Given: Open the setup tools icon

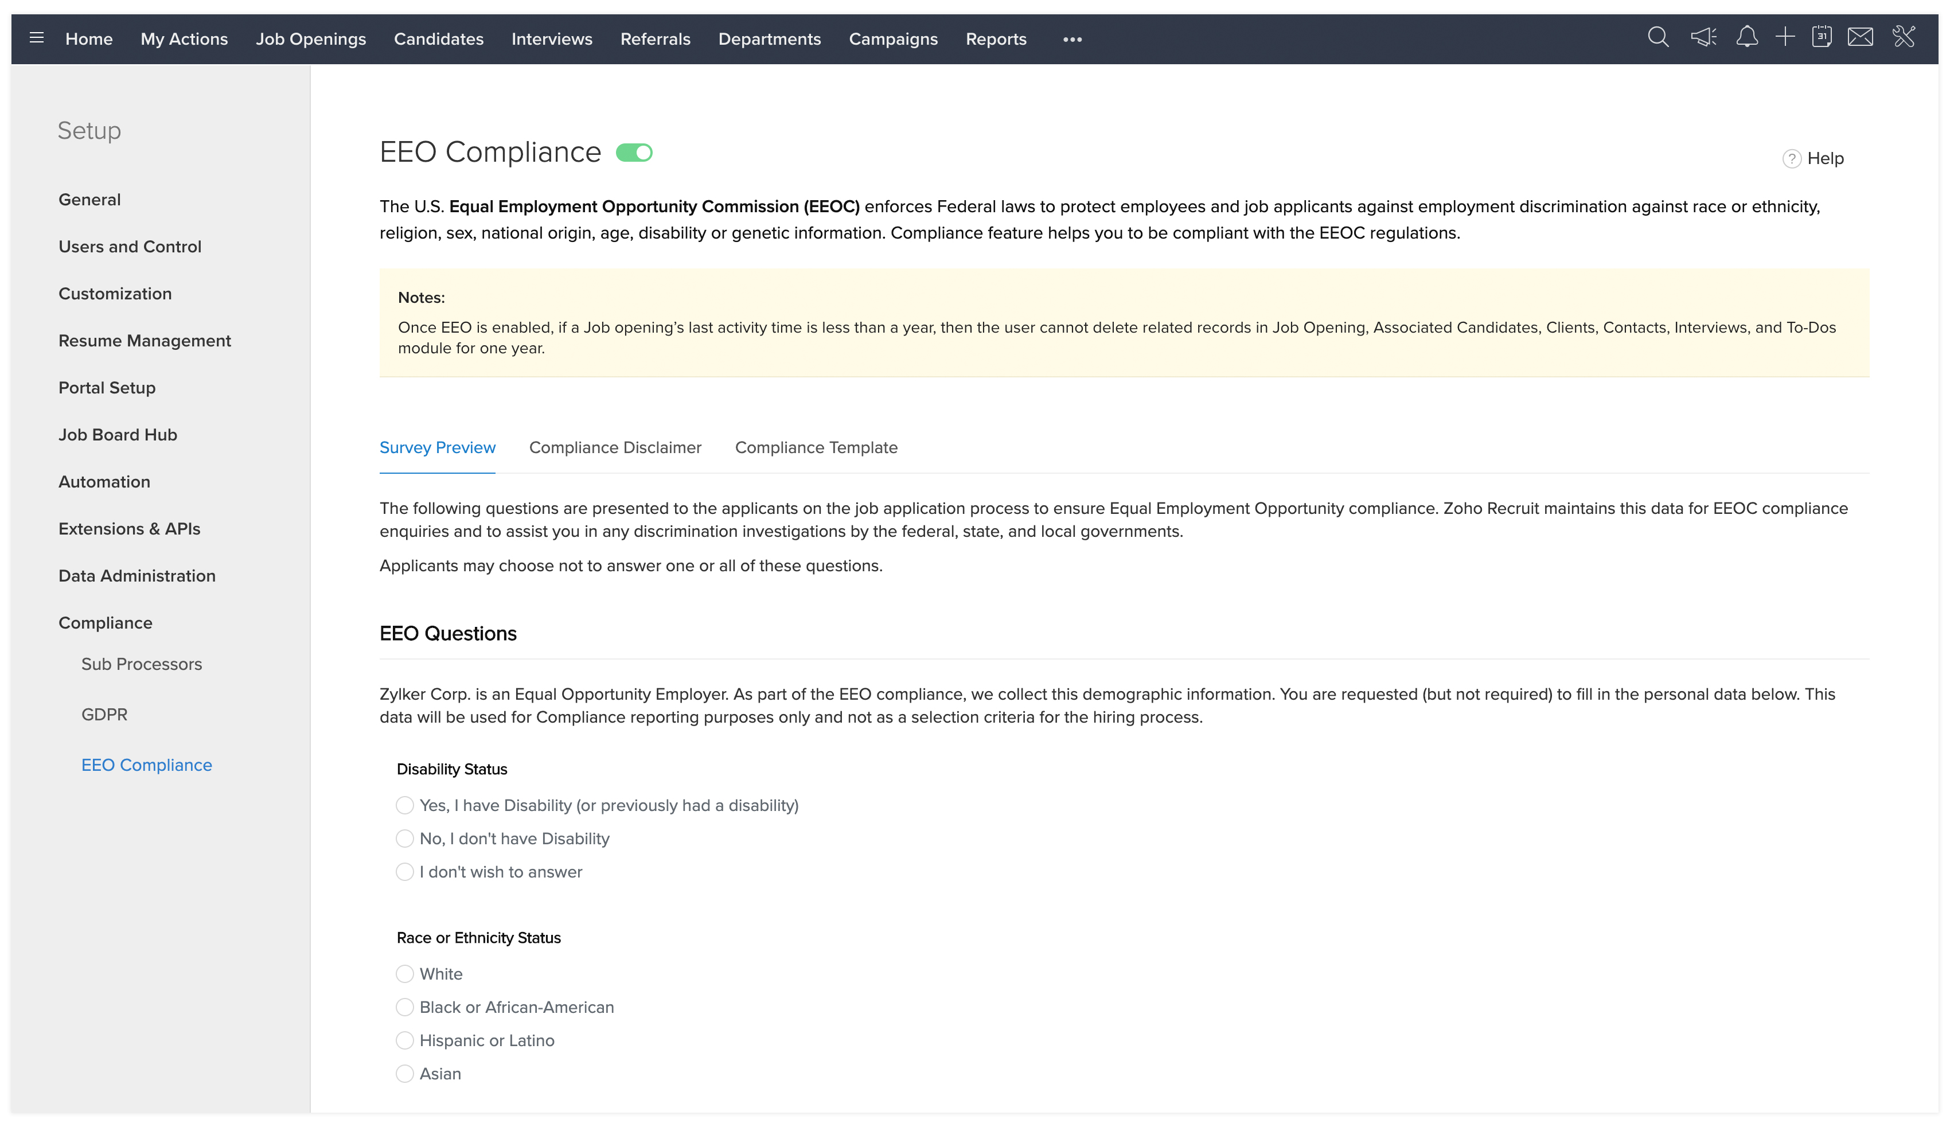Looking at the screenshot, I should (x=1904, y=37).
